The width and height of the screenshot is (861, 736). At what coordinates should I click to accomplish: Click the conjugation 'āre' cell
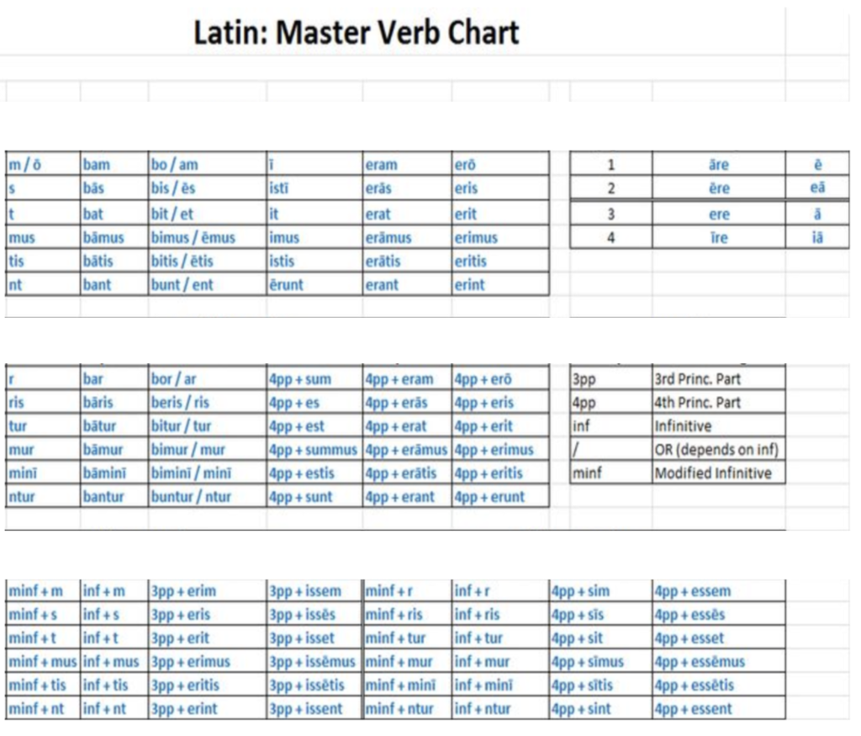coord(719,164)
